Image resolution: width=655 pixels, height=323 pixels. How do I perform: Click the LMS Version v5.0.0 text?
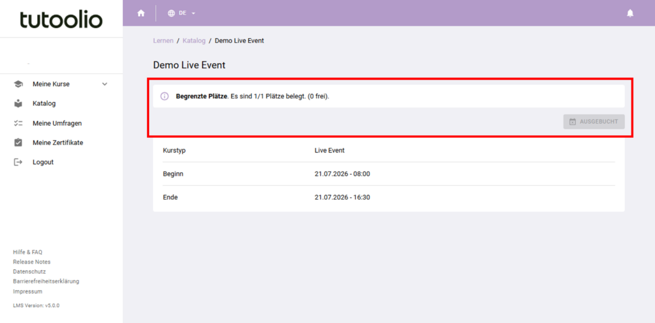click(x=36, y=305)
